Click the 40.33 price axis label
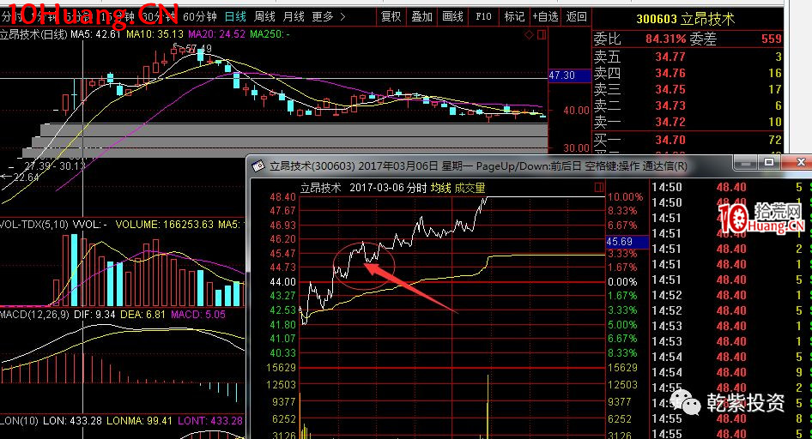Viewport: 812px width, 439px height. pyautogui.click(x=282, y=352)
